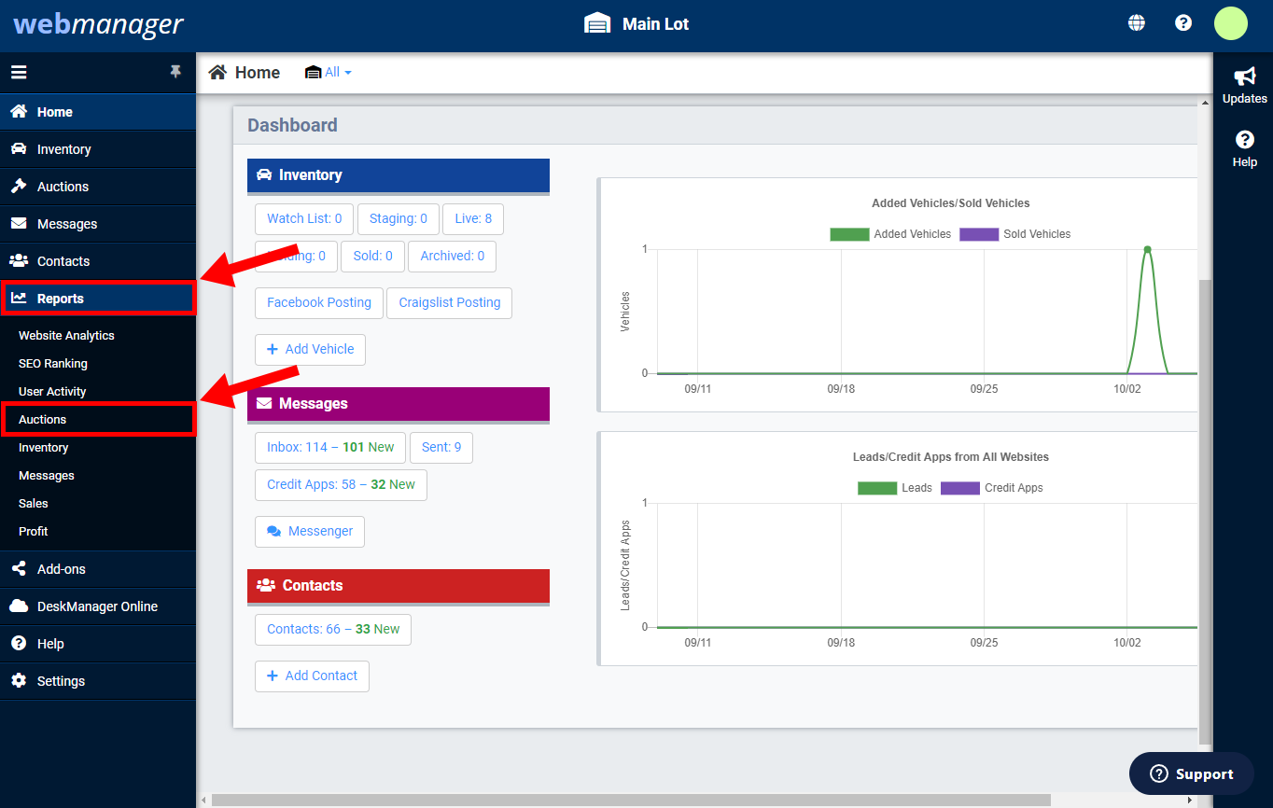
Task: Open the user avatar circle
Action: 1231,23
